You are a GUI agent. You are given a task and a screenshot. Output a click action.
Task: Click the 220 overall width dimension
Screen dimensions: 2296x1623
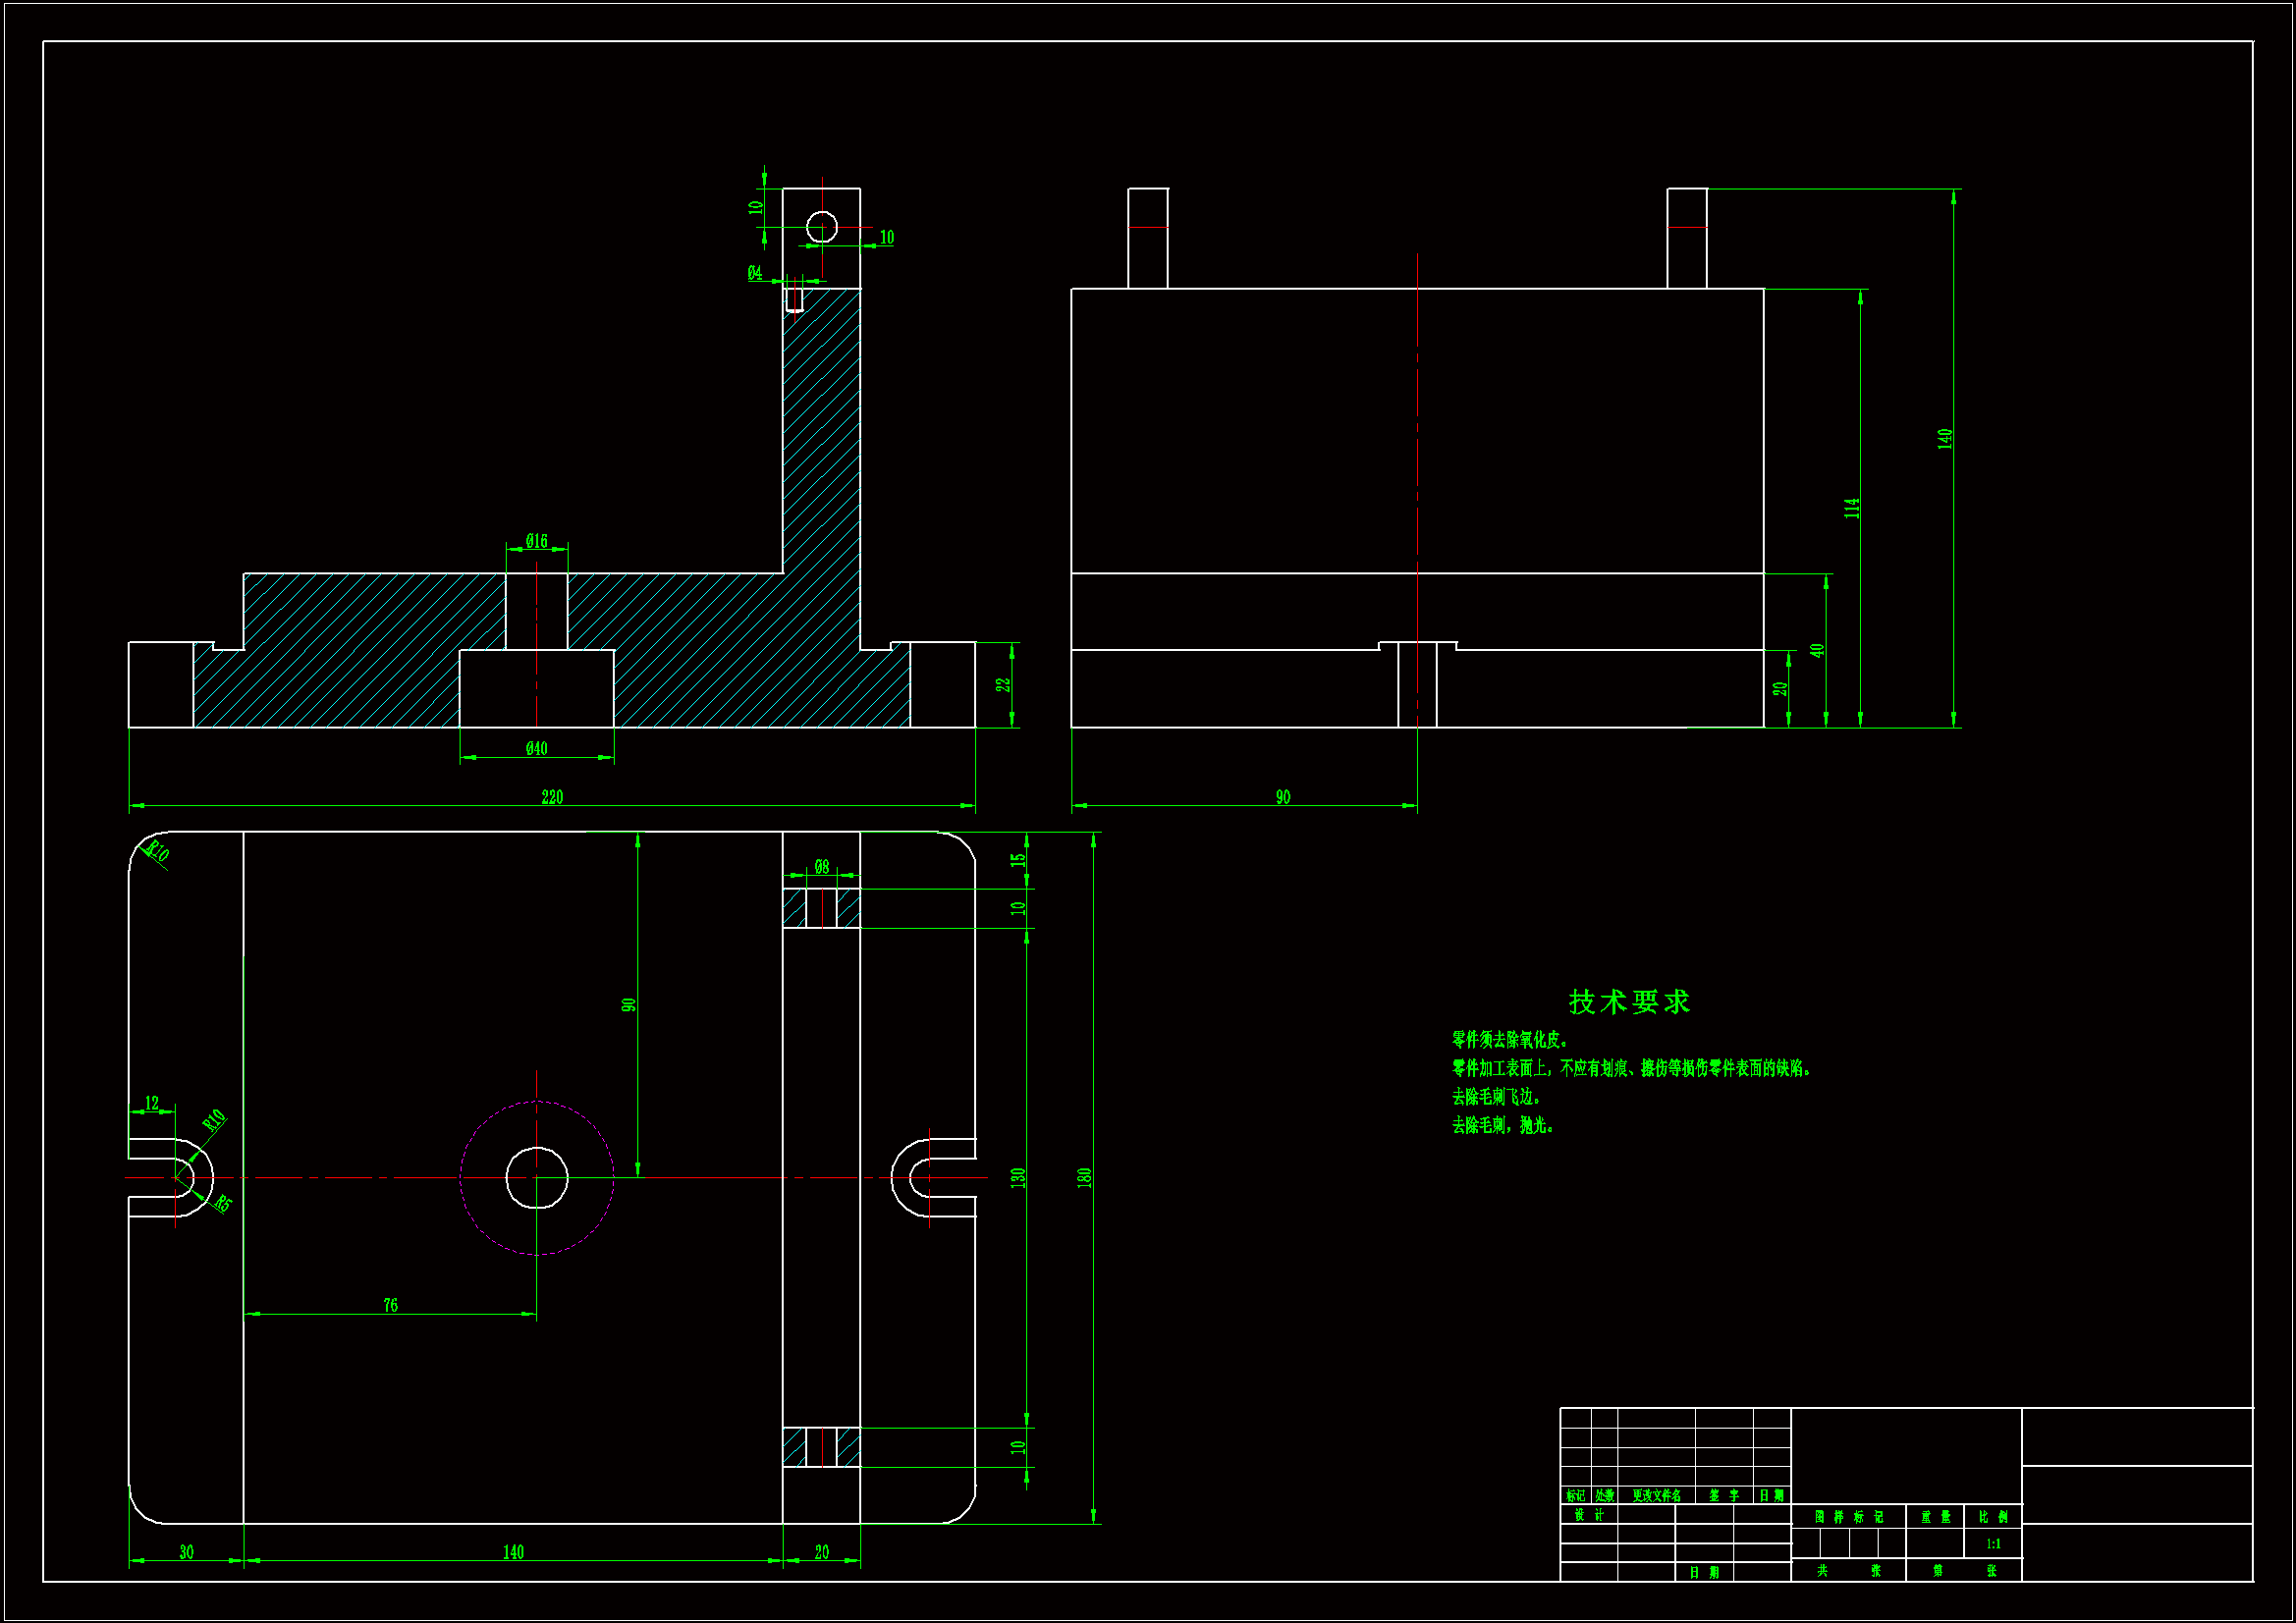click(552, 797)
